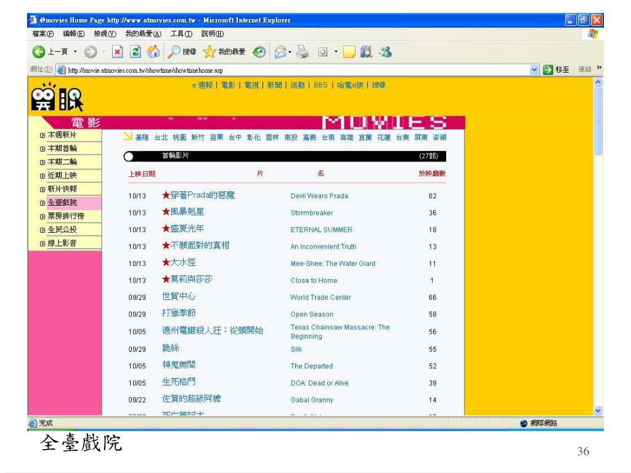Open the World Trade Center link
The height and width of the screenshot is (473, 631).
tap(320, 297)
